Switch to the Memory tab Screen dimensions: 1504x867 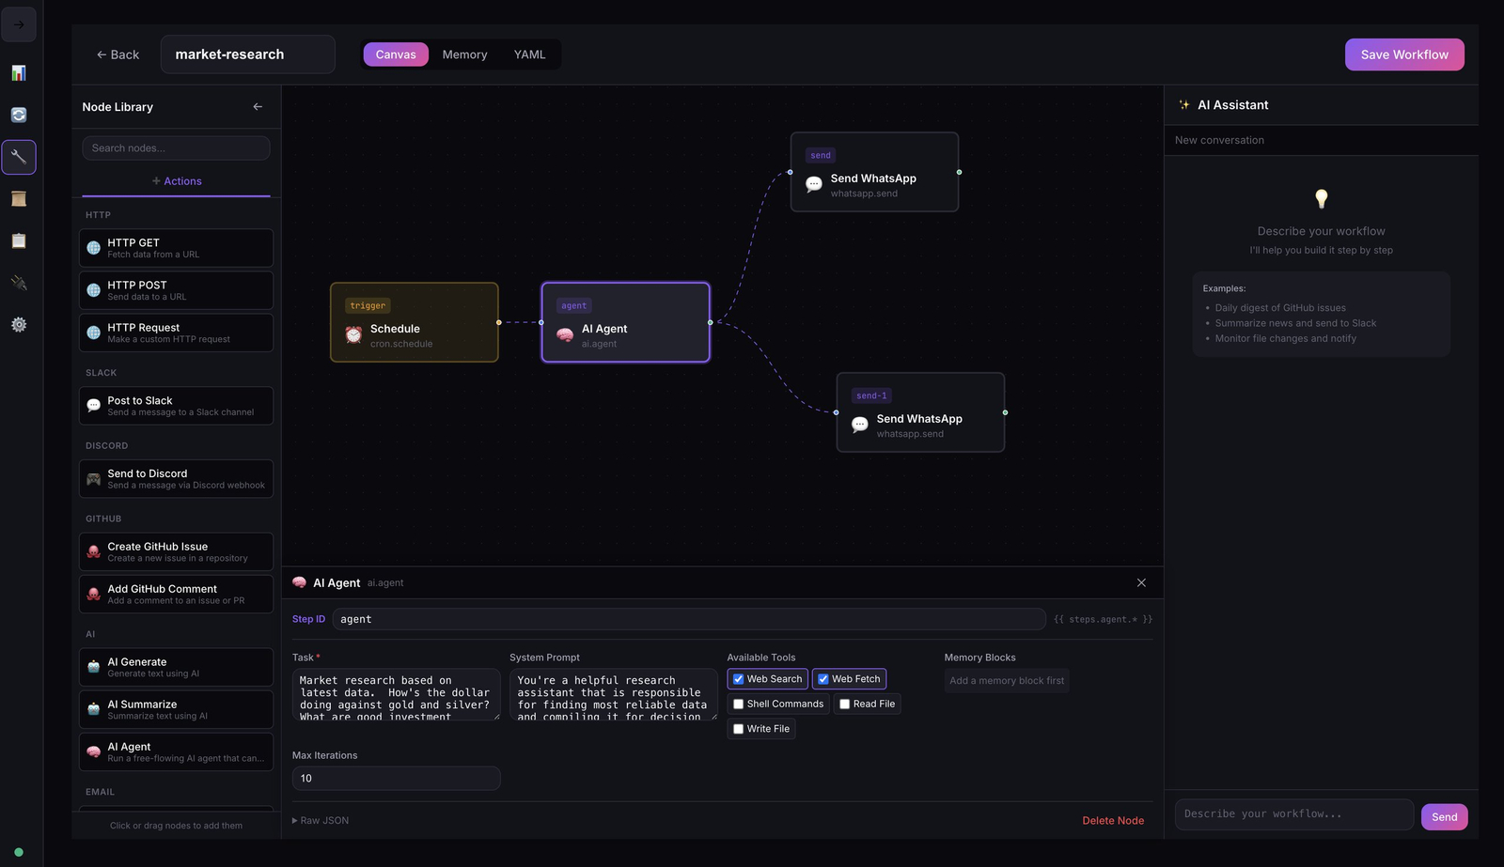pyautogui.click(x=464, y=54)
